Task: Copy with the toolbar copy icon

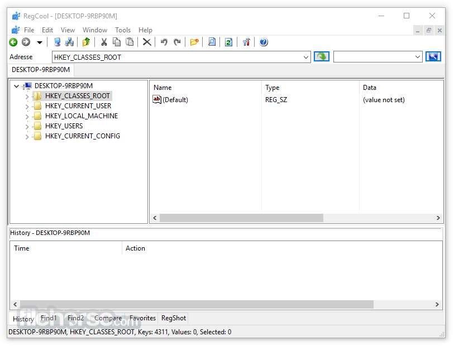Action: click(117, 42)
